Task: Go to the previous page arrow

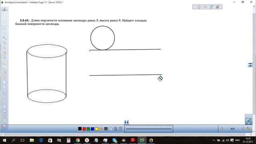Action: tap(222, 129)
